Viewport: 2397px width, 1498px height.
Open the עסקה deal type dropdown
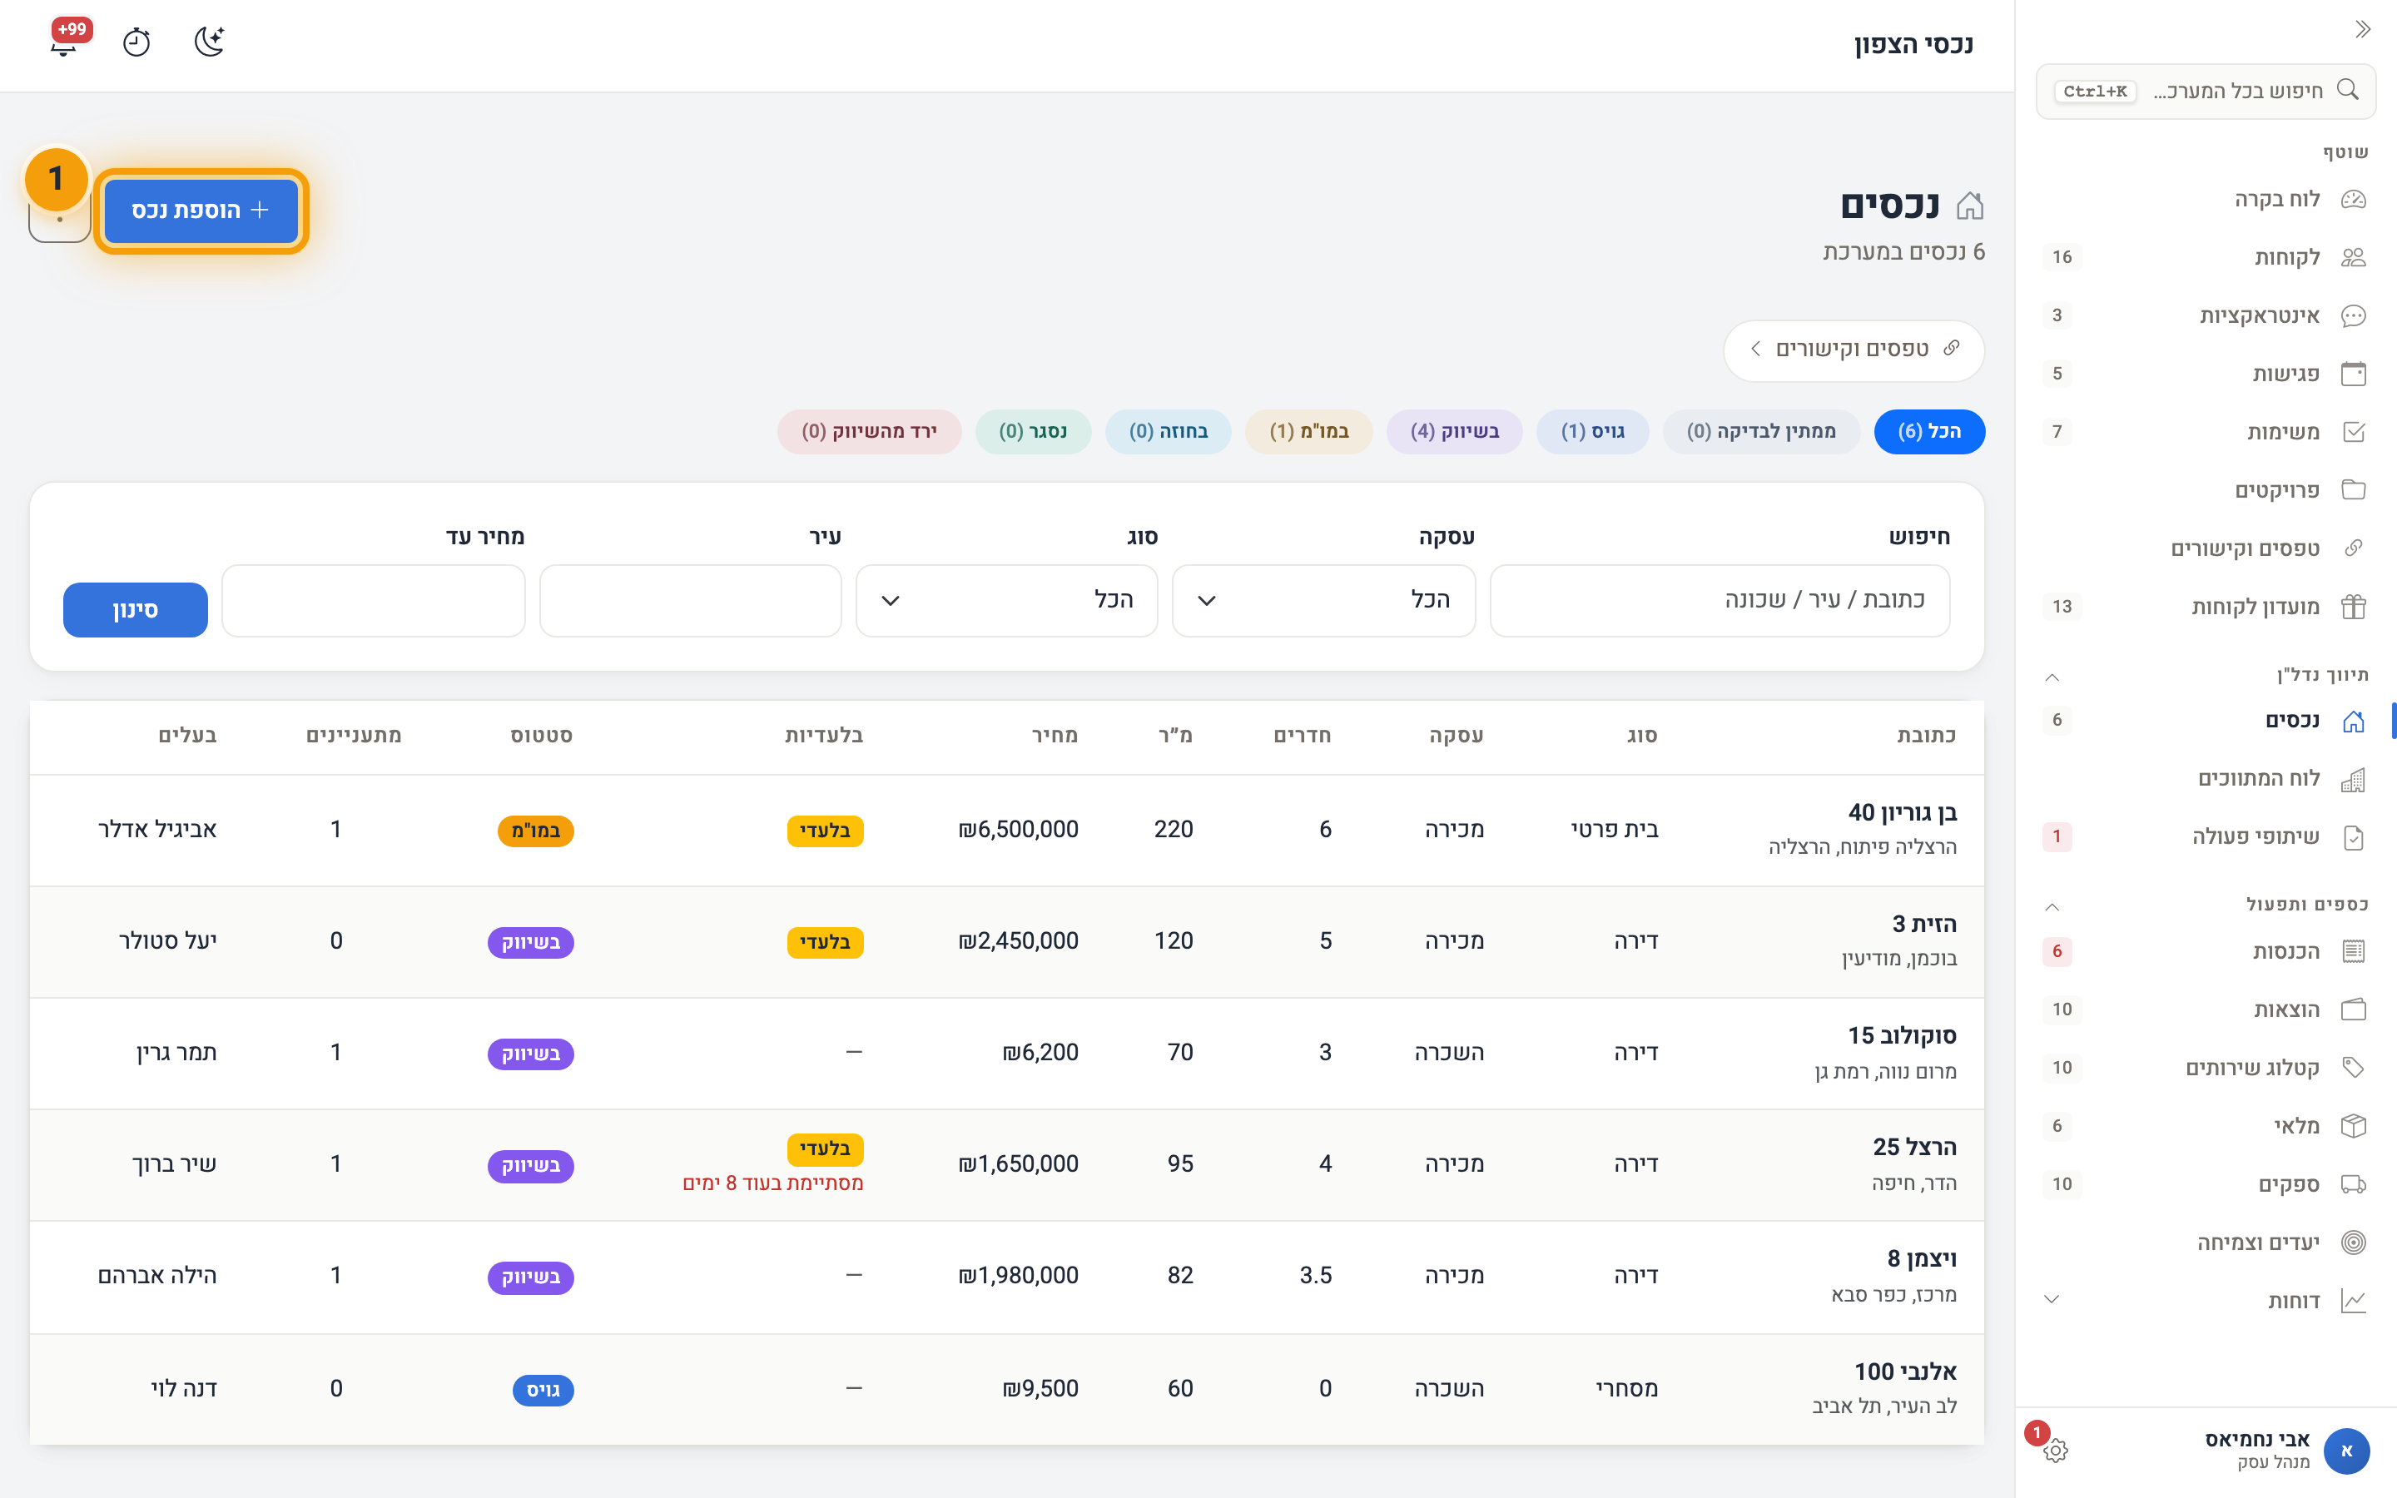[x=1323, y=600]
